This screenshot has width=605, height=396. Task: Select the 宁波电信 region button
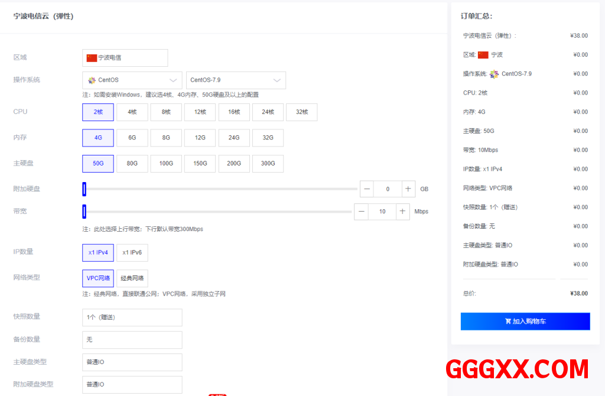[x=125, y=58]
